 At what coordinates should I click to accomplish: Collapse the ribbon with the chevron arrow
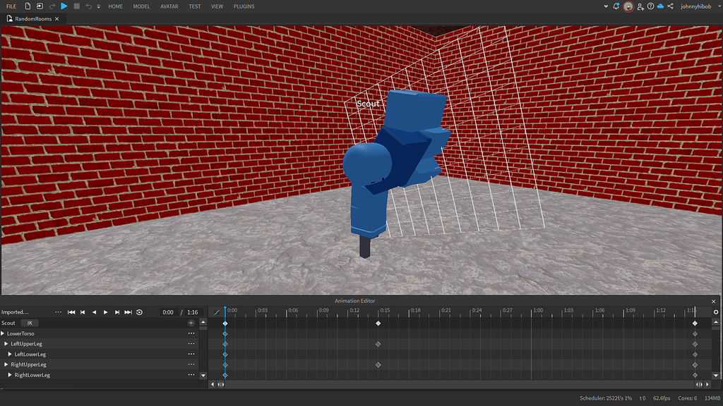tap(606, 6)
